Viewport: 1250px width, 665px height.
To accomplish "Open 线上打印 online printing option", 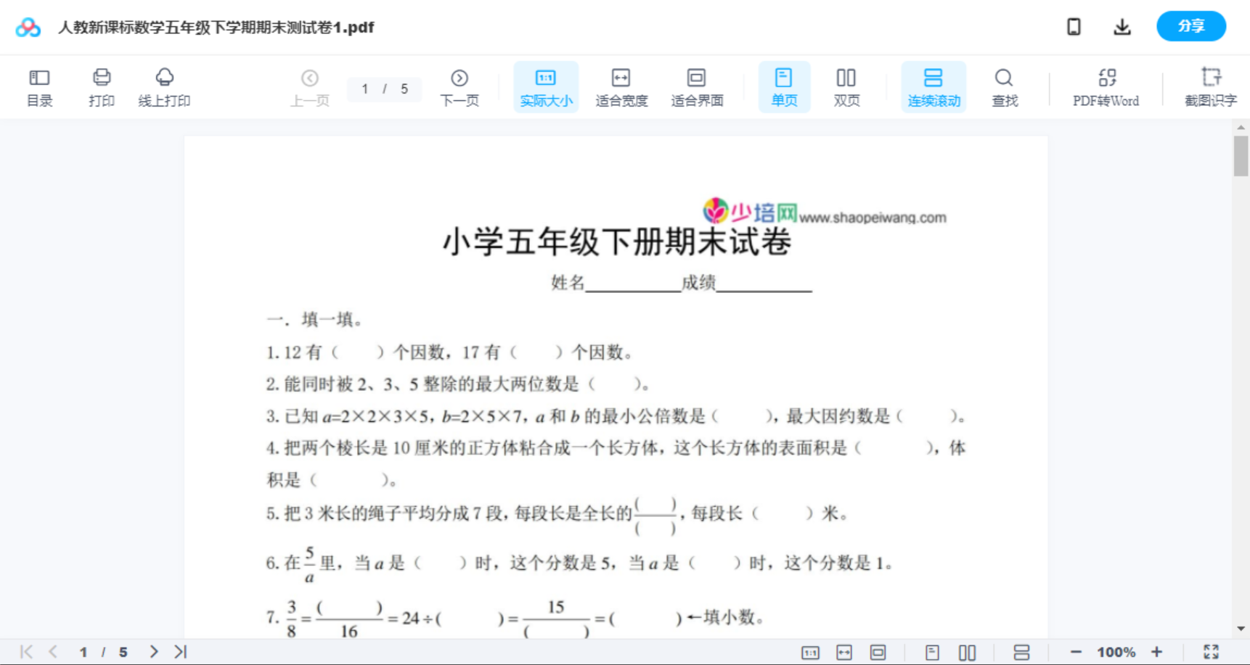I will (164, 87).
